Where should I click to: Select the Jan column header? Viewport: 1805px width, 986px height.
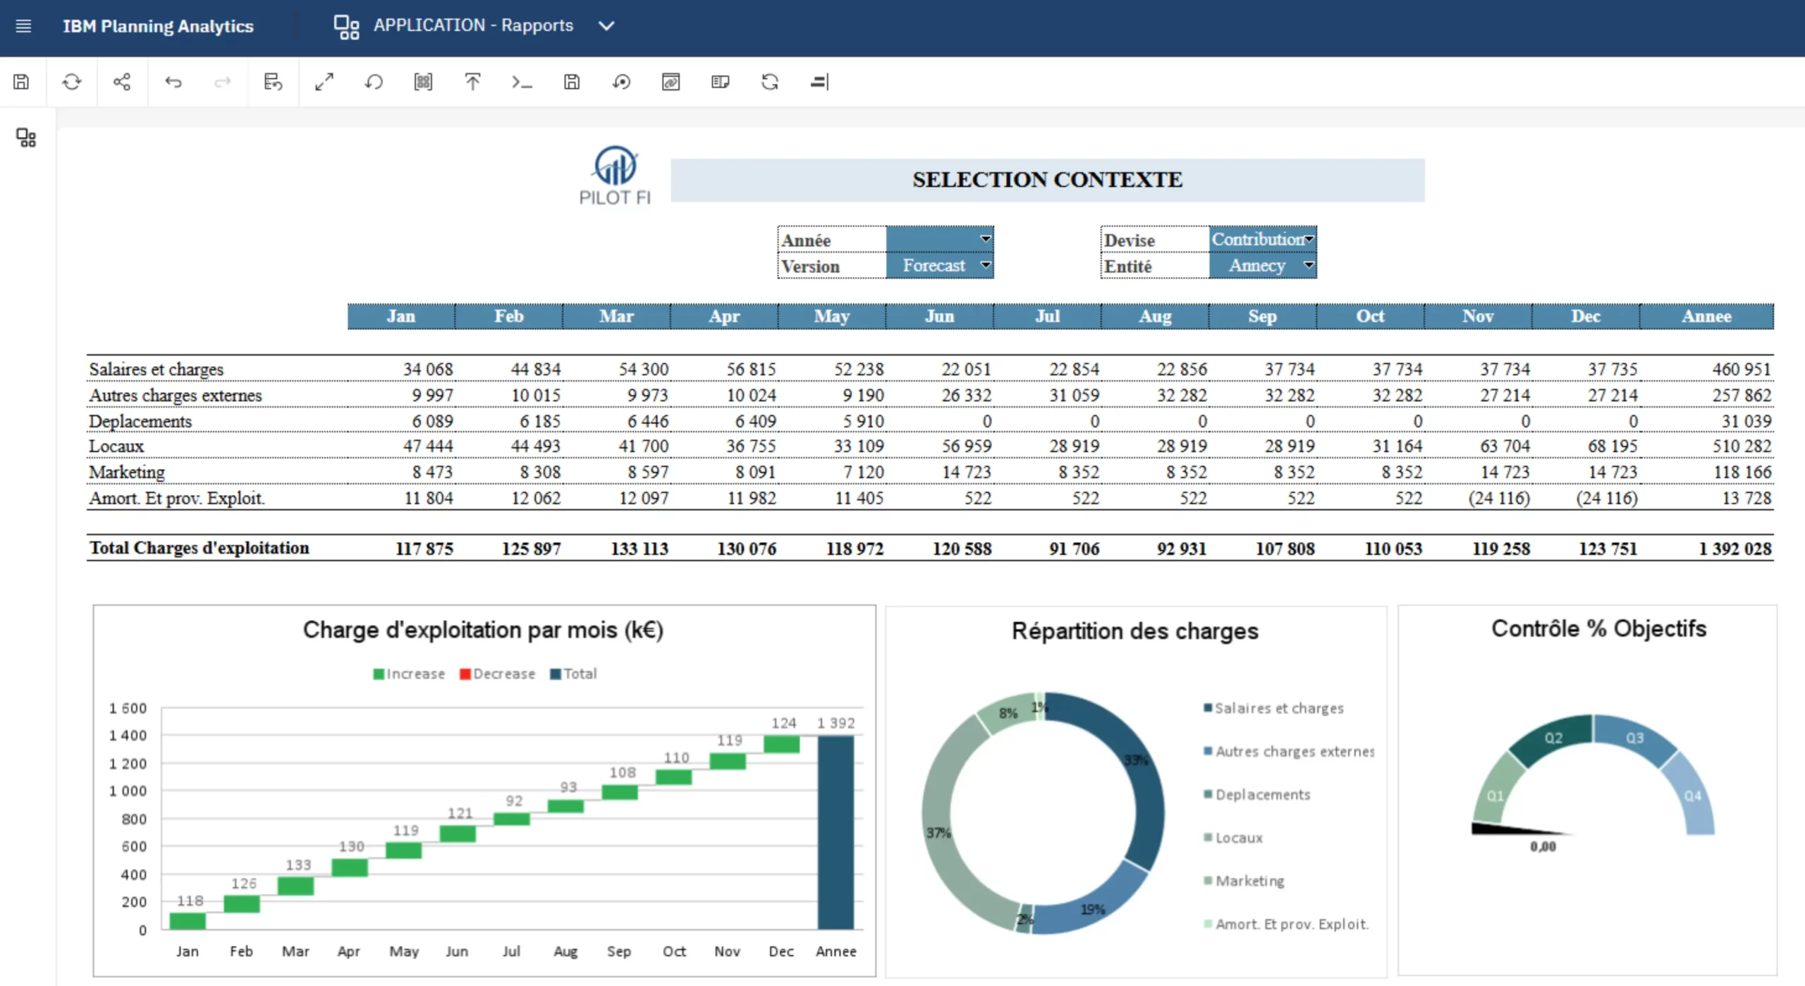pos(400,316)
